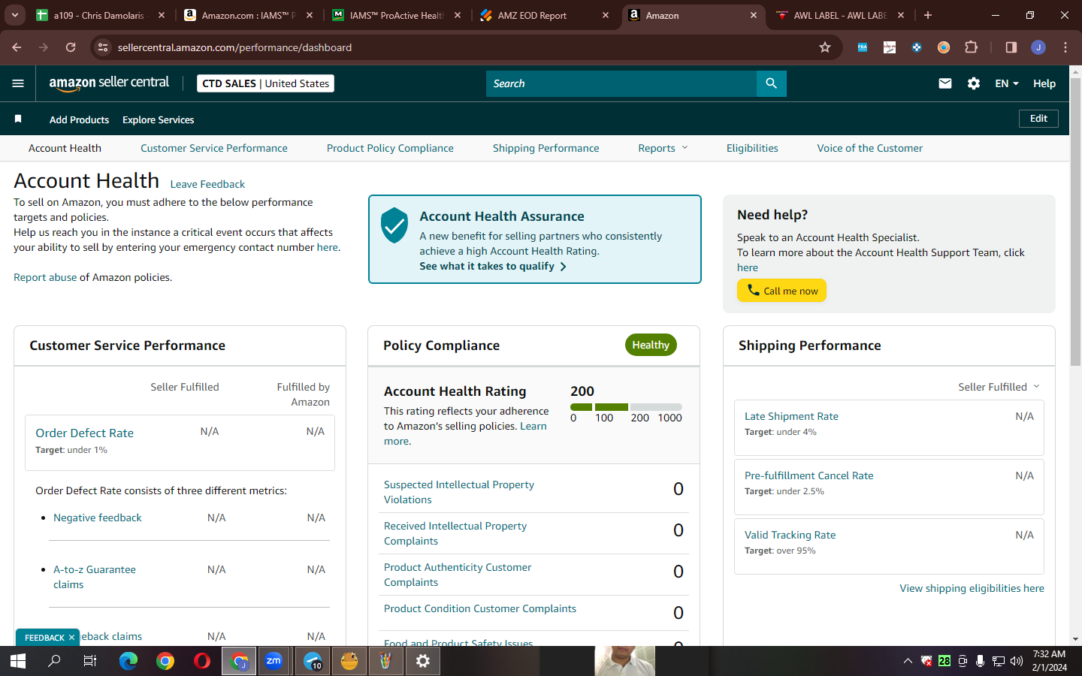Open the Chrome three-dot menu
Screen dimensions: 1082x676
tap(1065, 47)
